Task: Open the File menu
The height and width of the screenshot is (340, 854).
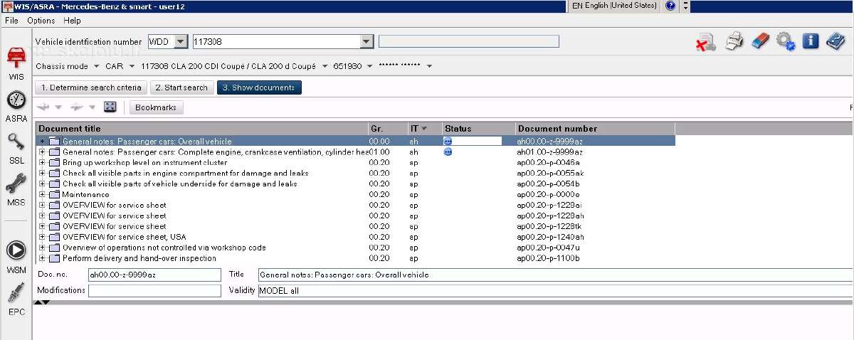Action: coord(11,21)
